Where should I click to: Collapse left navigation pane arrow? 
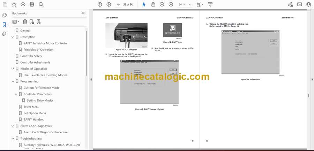click(91, 79)
